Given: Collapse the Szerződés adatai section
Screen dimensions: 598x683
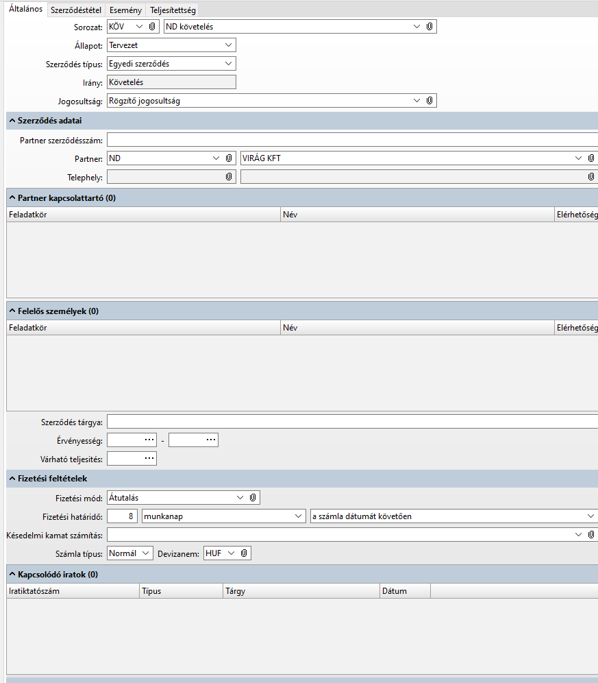Looking at the screenshot, I should pos(12,121).
